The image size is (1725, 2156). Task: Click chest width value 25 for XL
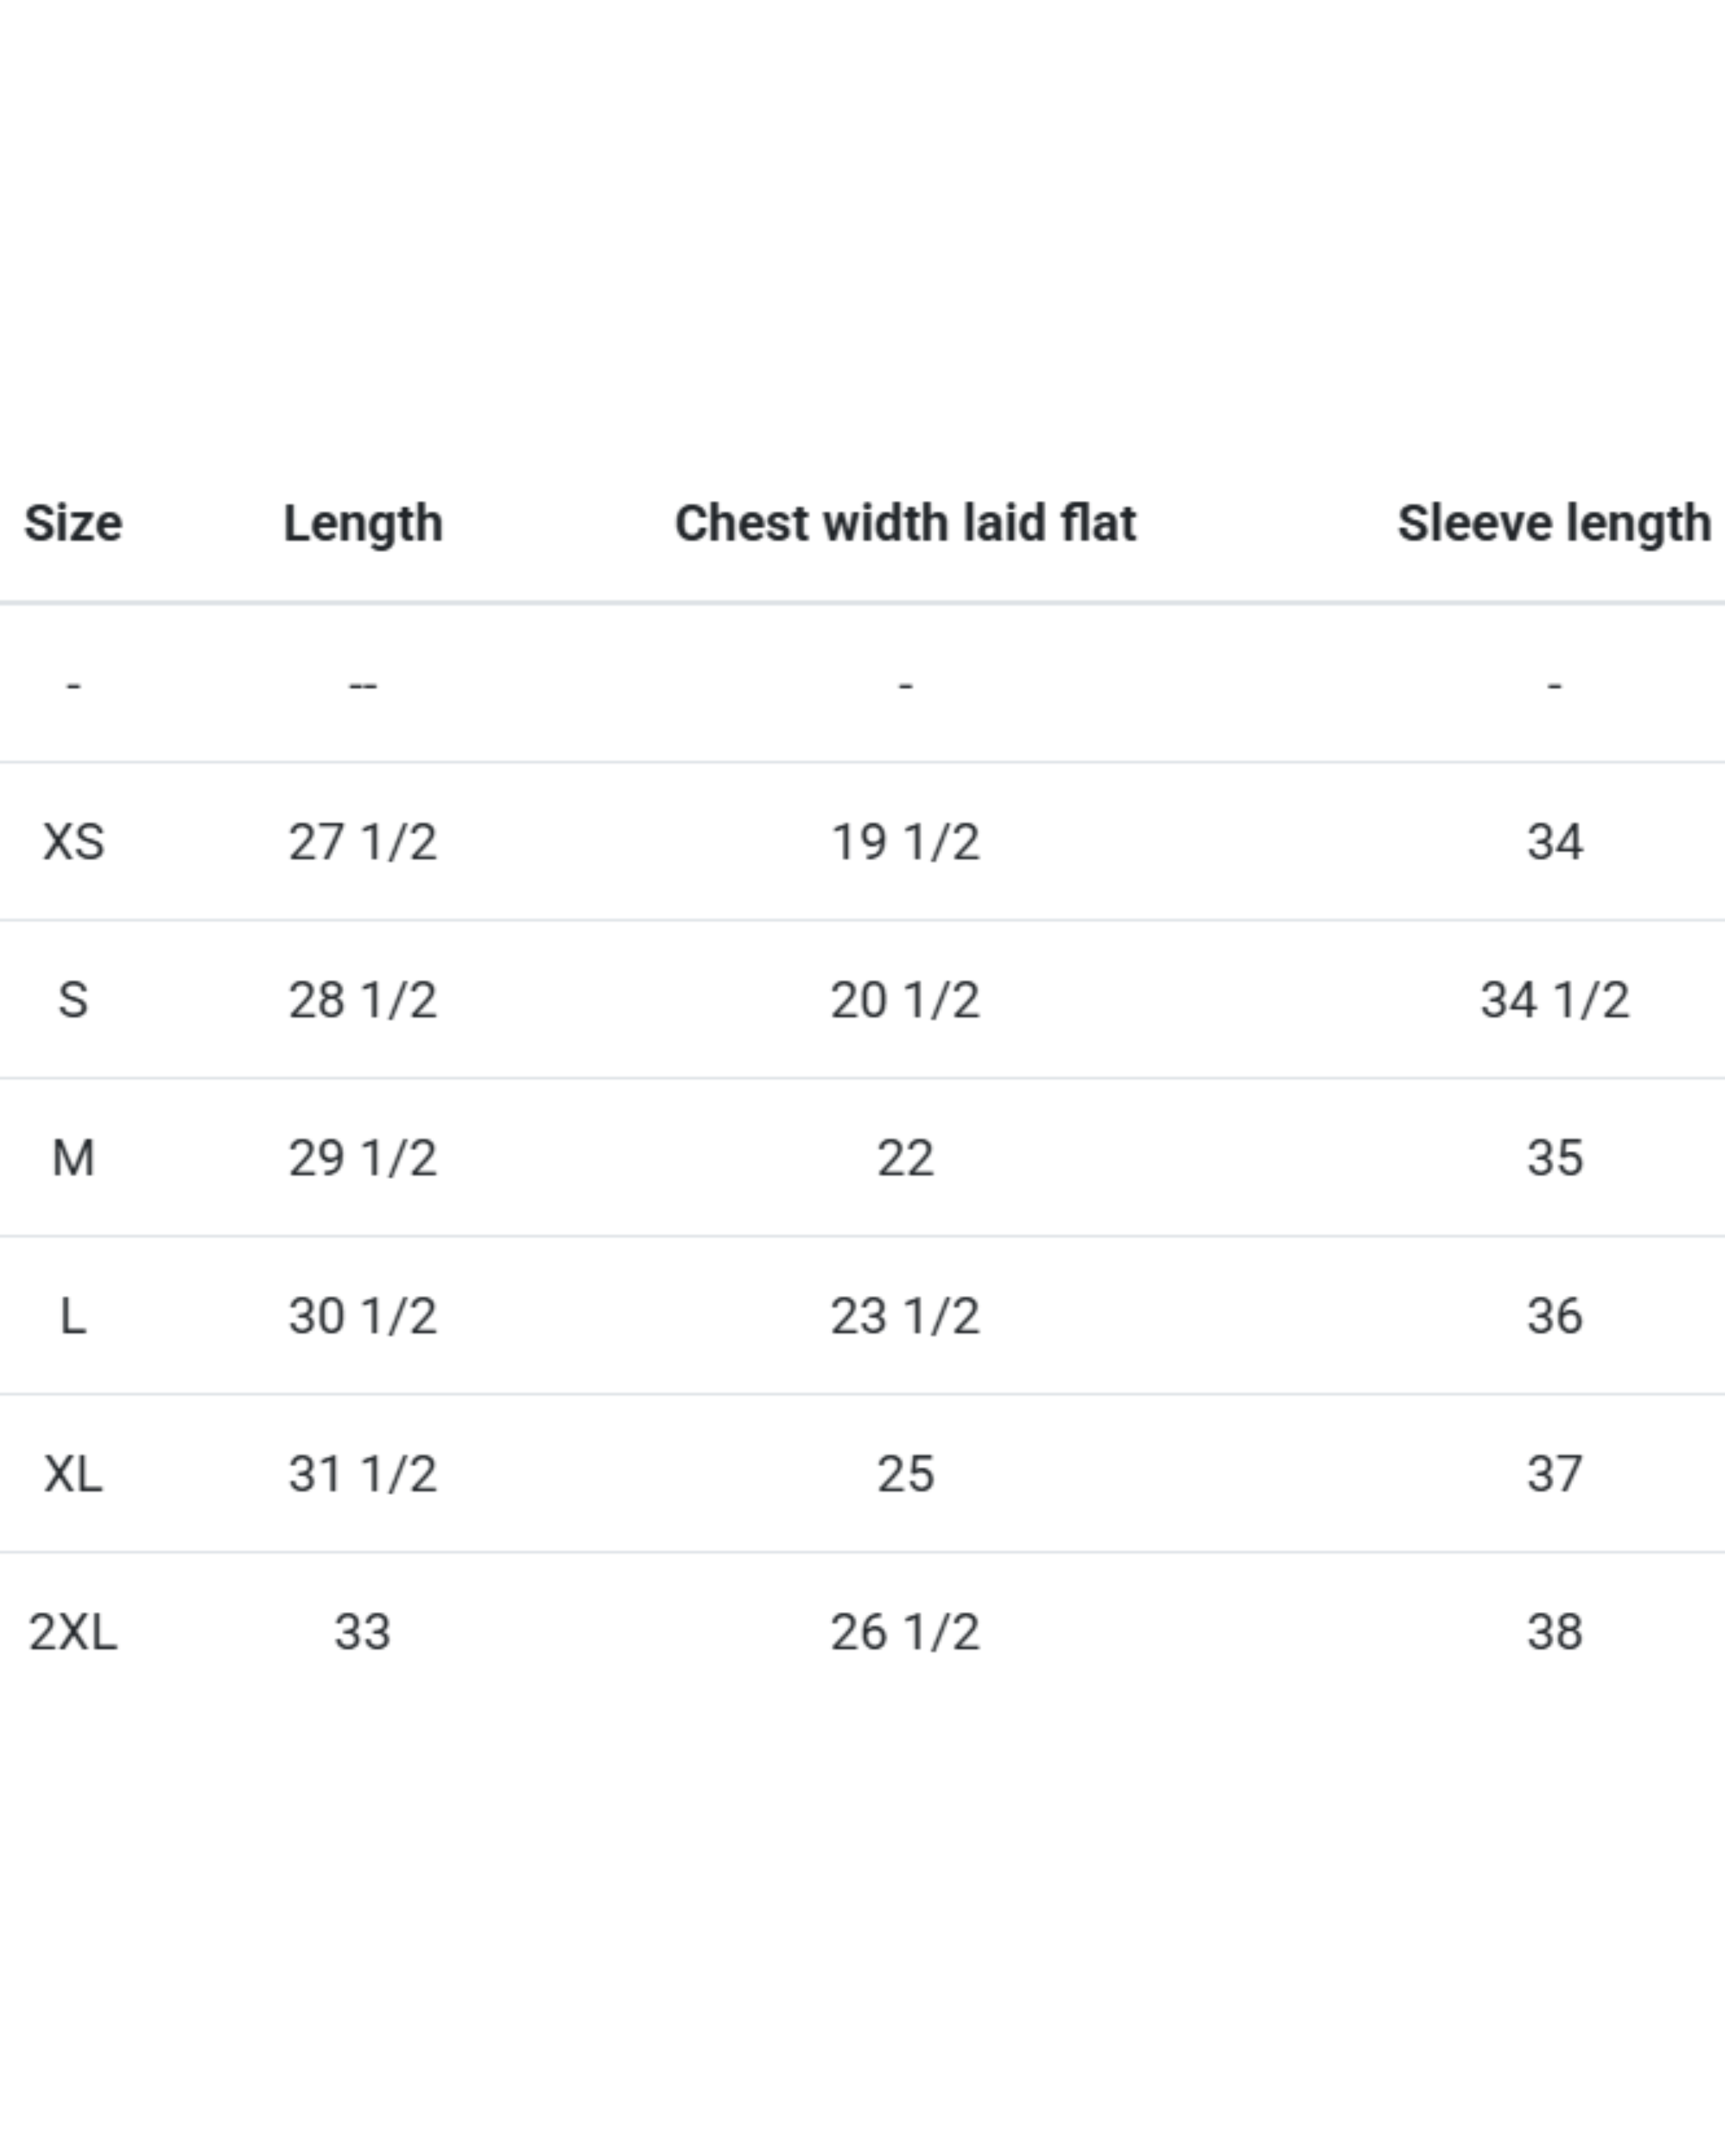[x=905, y=1474]
